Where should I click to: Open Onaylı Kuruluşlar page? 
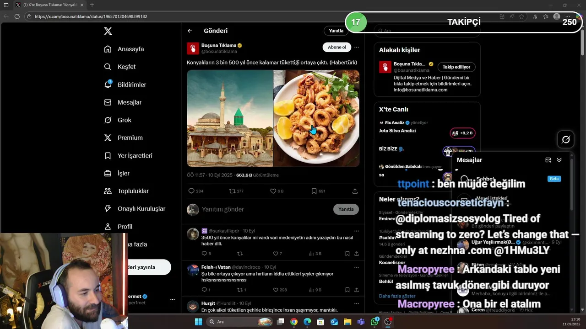[x=135, y=209]
